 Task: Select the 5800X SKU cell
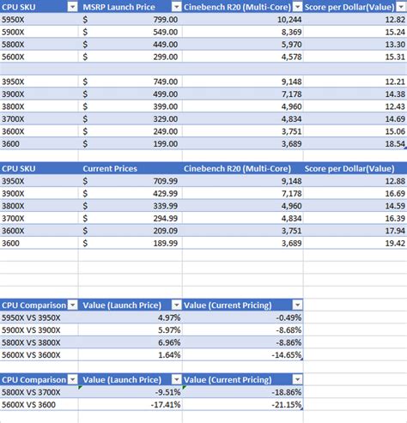(x=39, y=45)
